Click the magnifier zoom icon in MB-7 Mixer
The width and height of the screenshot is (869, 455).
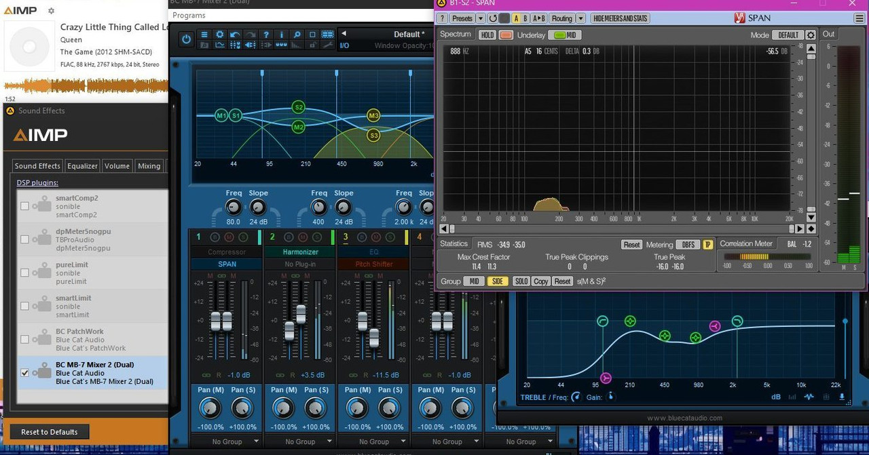297,35
